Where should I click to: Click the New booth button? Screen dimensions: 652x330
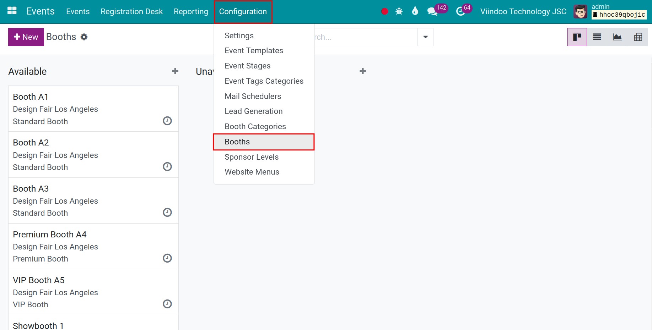point(26,37)
